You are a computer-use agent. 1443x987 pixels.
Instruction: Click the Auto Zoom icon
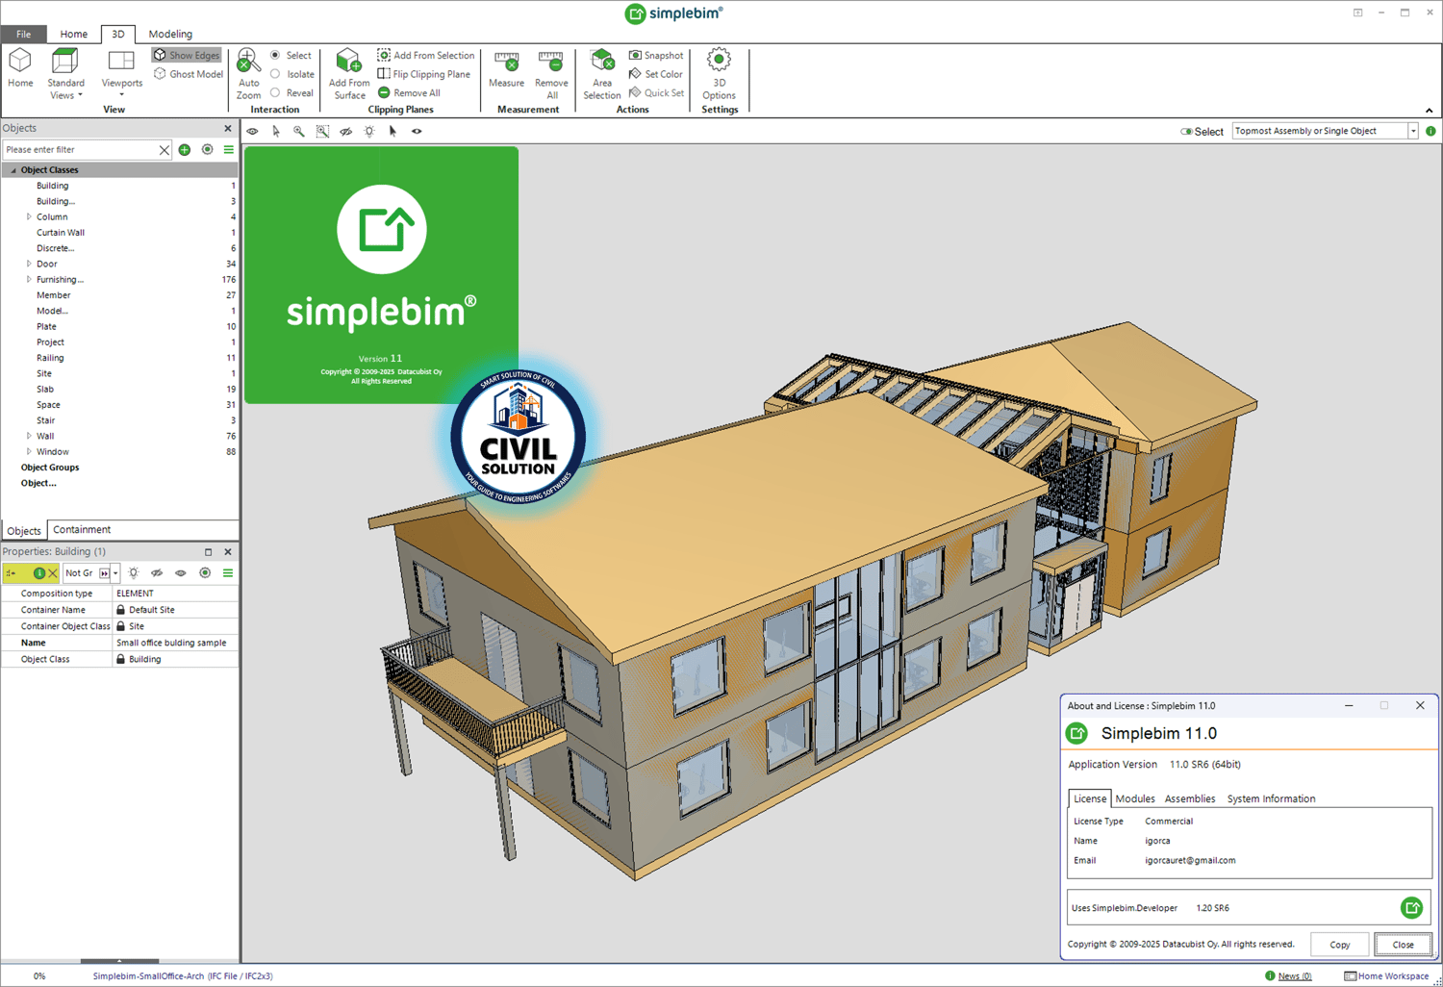point(248,63)
